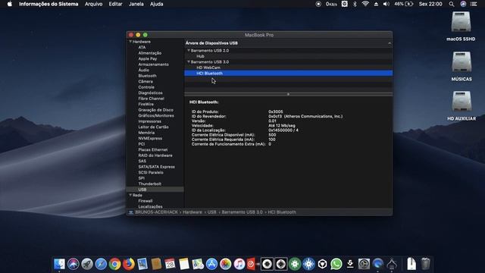Viewport: 485px width, 273px height.
Task: Click the battery 46% indicator
Action: [x=404, y=4]
